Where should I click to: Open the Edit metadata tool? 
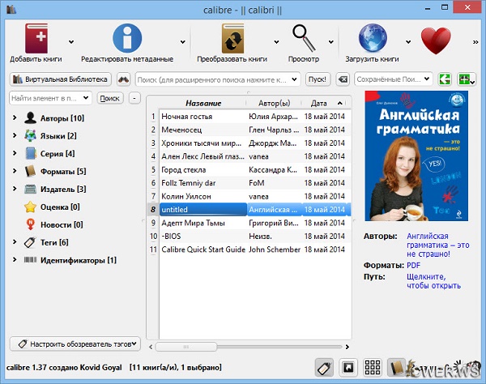click(126, 37)
